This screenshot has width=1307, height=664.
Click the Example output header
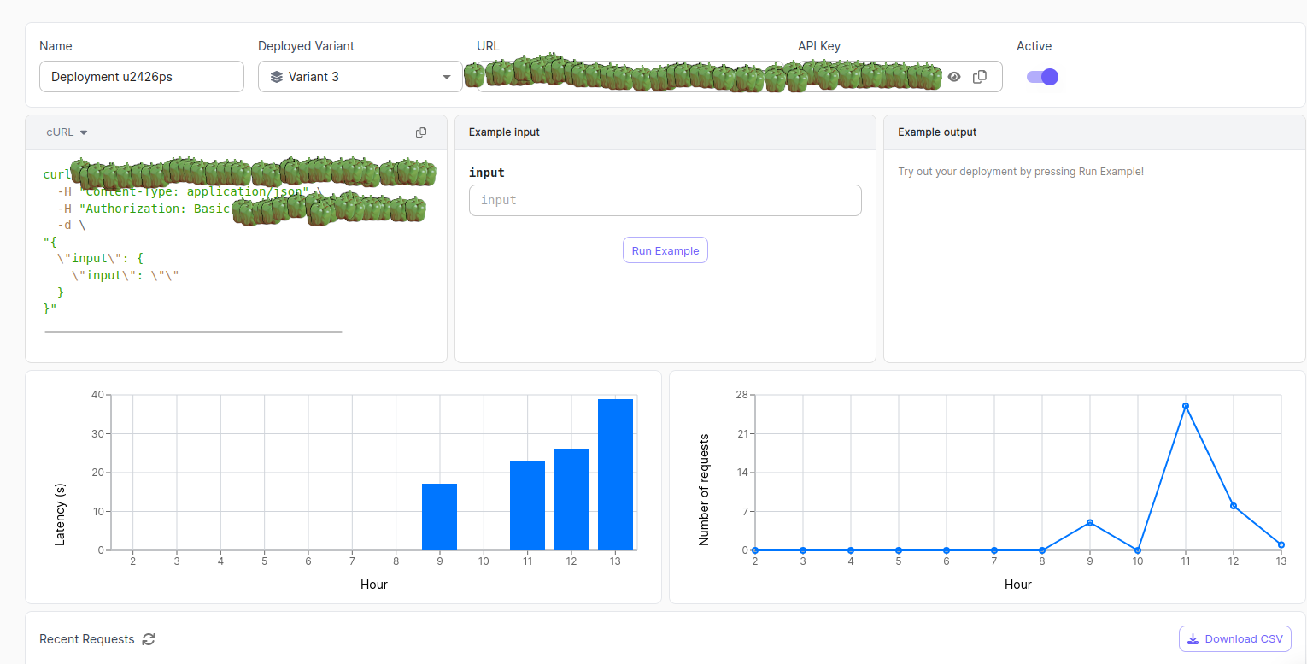[x=937, y=132]
